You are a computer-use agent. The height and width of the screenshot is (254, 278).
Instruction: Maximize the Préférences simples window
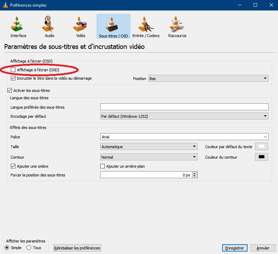(x=255, y=5)
